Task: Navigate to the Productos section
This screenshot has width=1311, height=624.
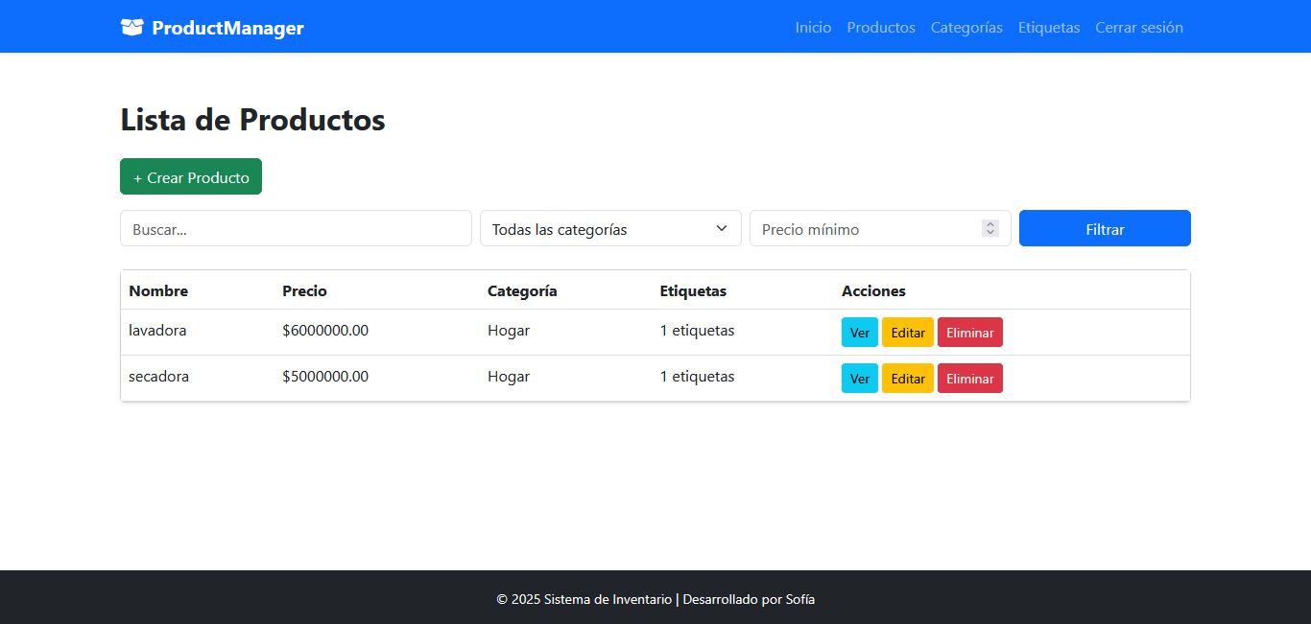Action: (880, 28)
